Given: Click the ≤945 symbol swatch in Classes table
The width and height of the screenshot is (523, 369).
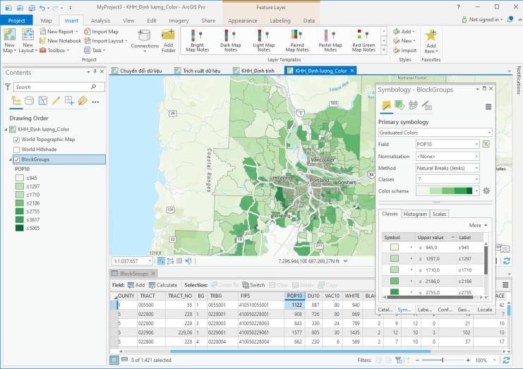Looking at the screenshot, I should click(x=395, y=248).
